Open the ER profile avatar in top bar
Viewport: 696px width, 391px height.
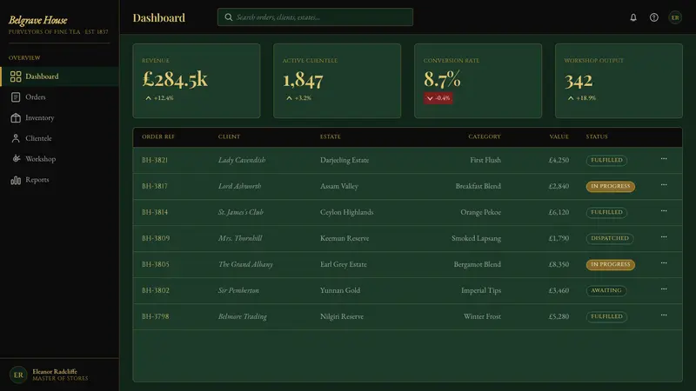pos(675,17)
